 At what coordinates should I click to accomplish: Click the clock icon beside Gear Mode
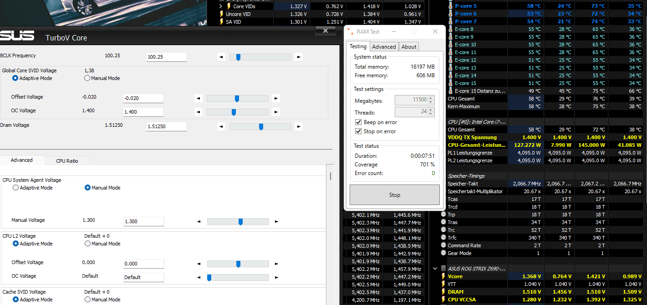tap(443, 253)
